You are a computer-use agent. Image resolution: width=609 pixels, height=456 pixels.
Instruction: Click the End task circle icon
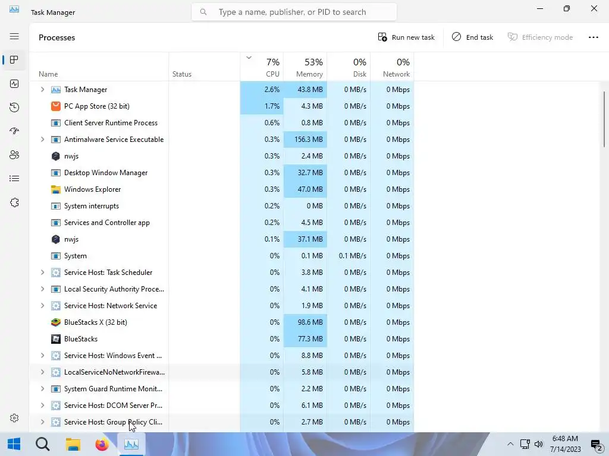click(456, 37)
